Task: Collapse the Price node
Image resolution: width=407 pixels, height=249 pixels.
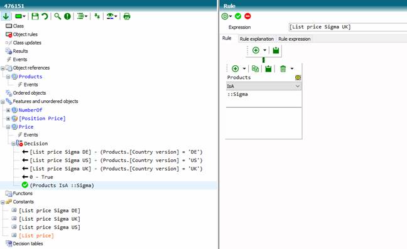Action: point(8,127)
